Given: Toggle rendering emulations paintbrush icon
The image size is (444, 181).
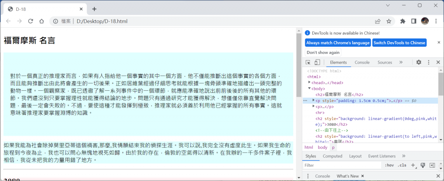Looking at the screenshot, I should click(x=422, y=165).
